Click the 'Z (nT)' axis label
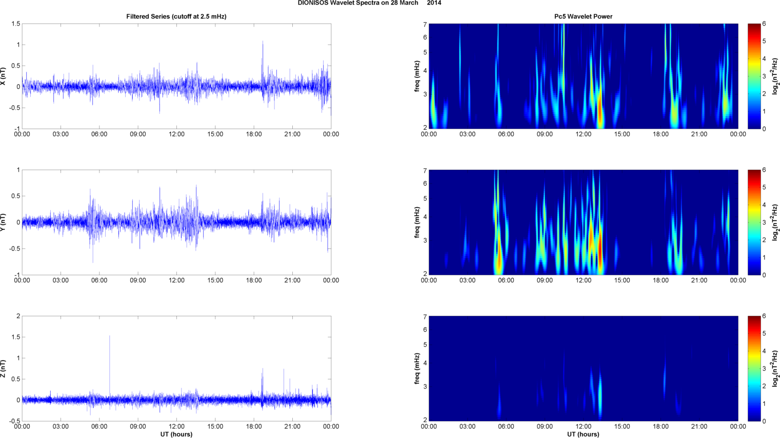 [x=4, y=368]
